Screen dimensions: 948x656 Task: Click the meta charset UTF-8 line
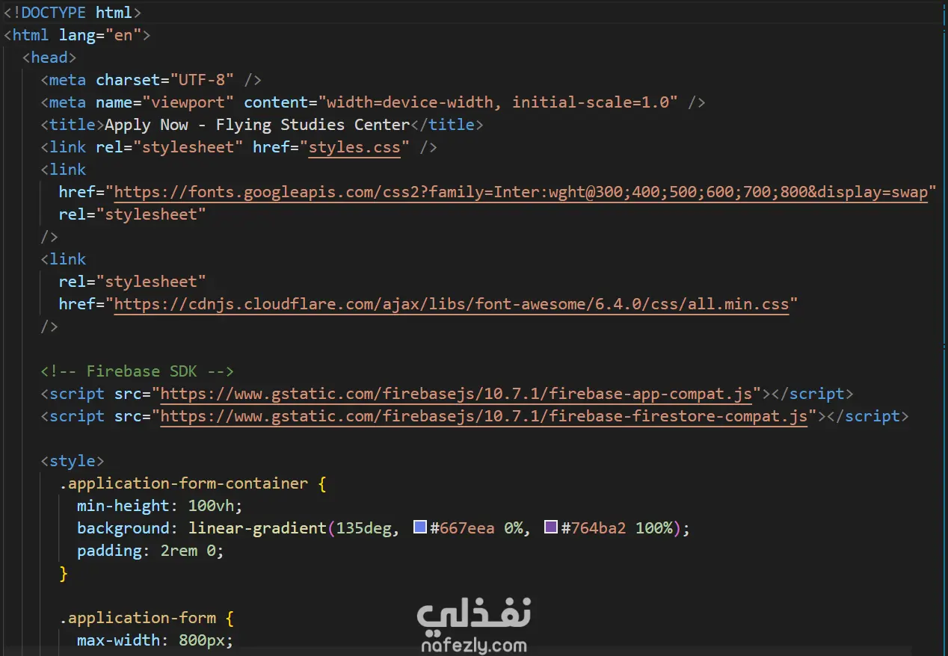point(151,80)
